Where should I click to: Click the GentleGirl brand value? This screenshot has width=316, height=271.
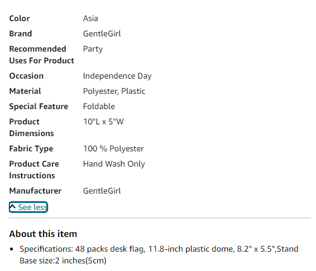pos(102,33)
